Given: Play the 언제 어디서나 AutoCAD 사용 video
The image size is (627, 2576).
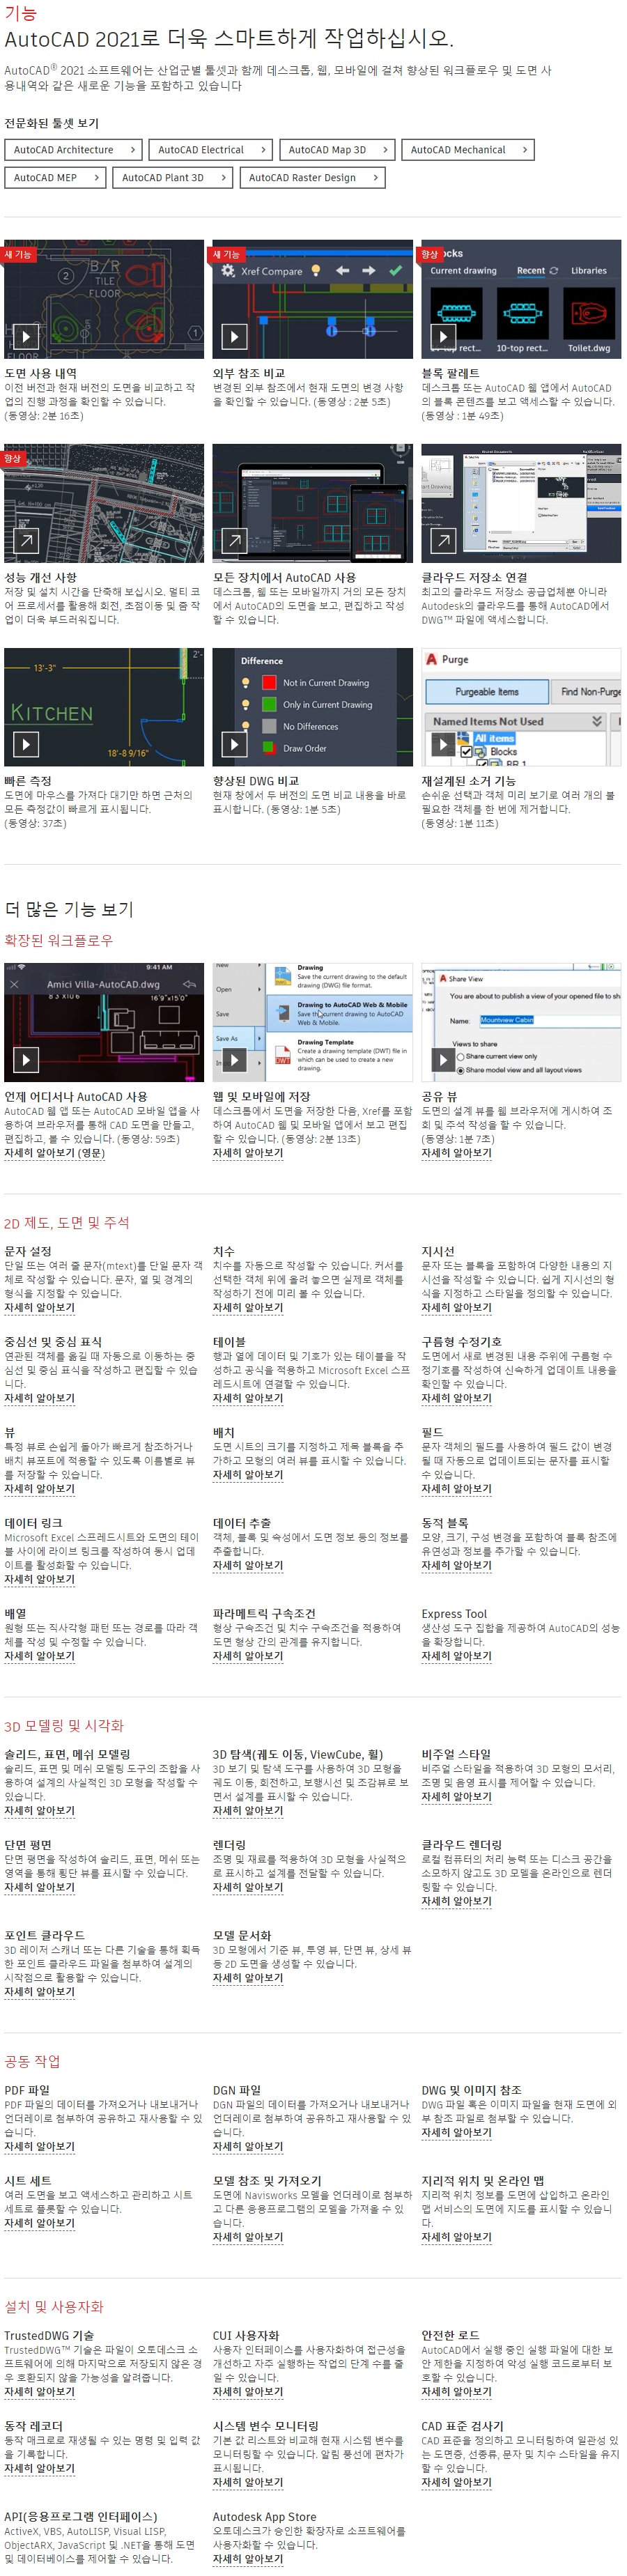Looking at the screenshot, I should 26,1060.
